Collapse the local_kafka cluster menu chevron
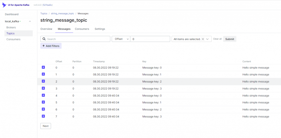Screen dimensions: 281x138 [30, 21]
